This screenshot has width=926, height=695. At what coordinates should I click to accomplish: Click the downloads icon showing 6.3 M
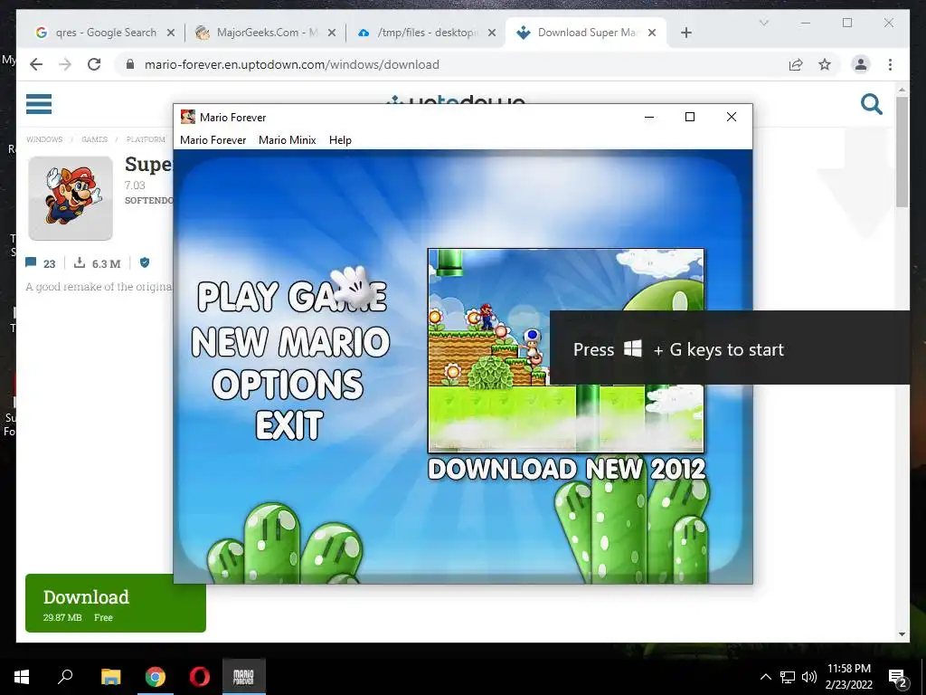[80, 263]
